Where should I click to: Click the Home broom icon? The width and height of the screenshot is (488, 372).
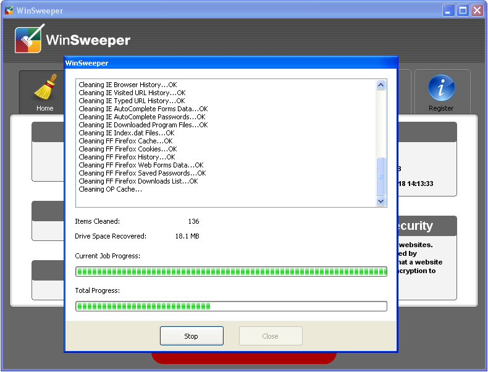[44, 88]
